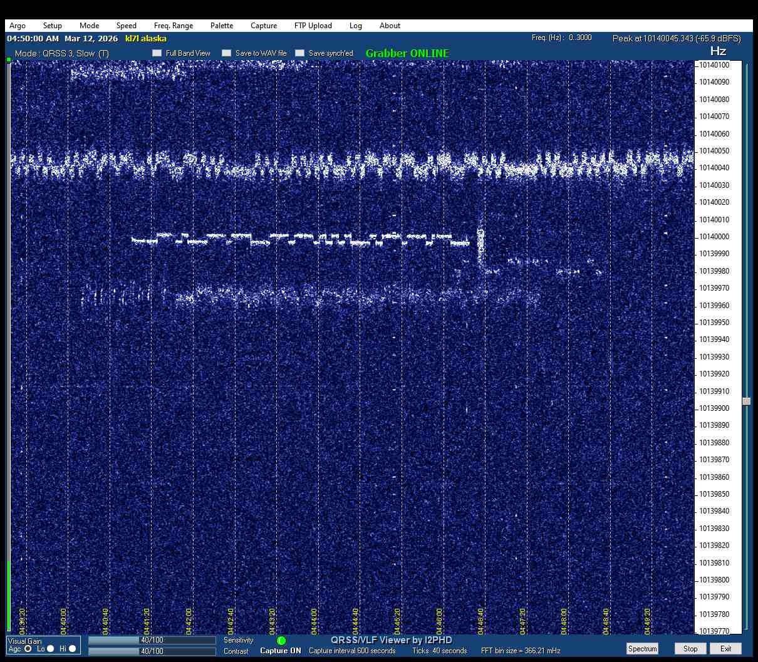Viewport: 758px width, 662px height.
Task: Click the vertical frequency scroll handle
Action: tap(746, 401)
